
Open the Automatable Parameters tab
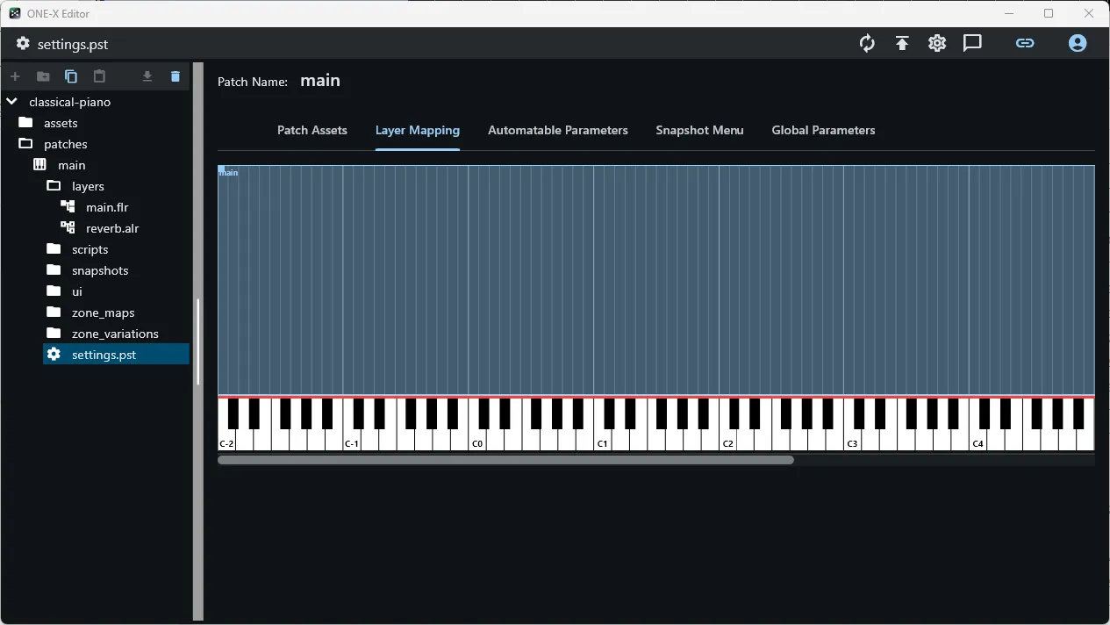[x=558, y=130]
